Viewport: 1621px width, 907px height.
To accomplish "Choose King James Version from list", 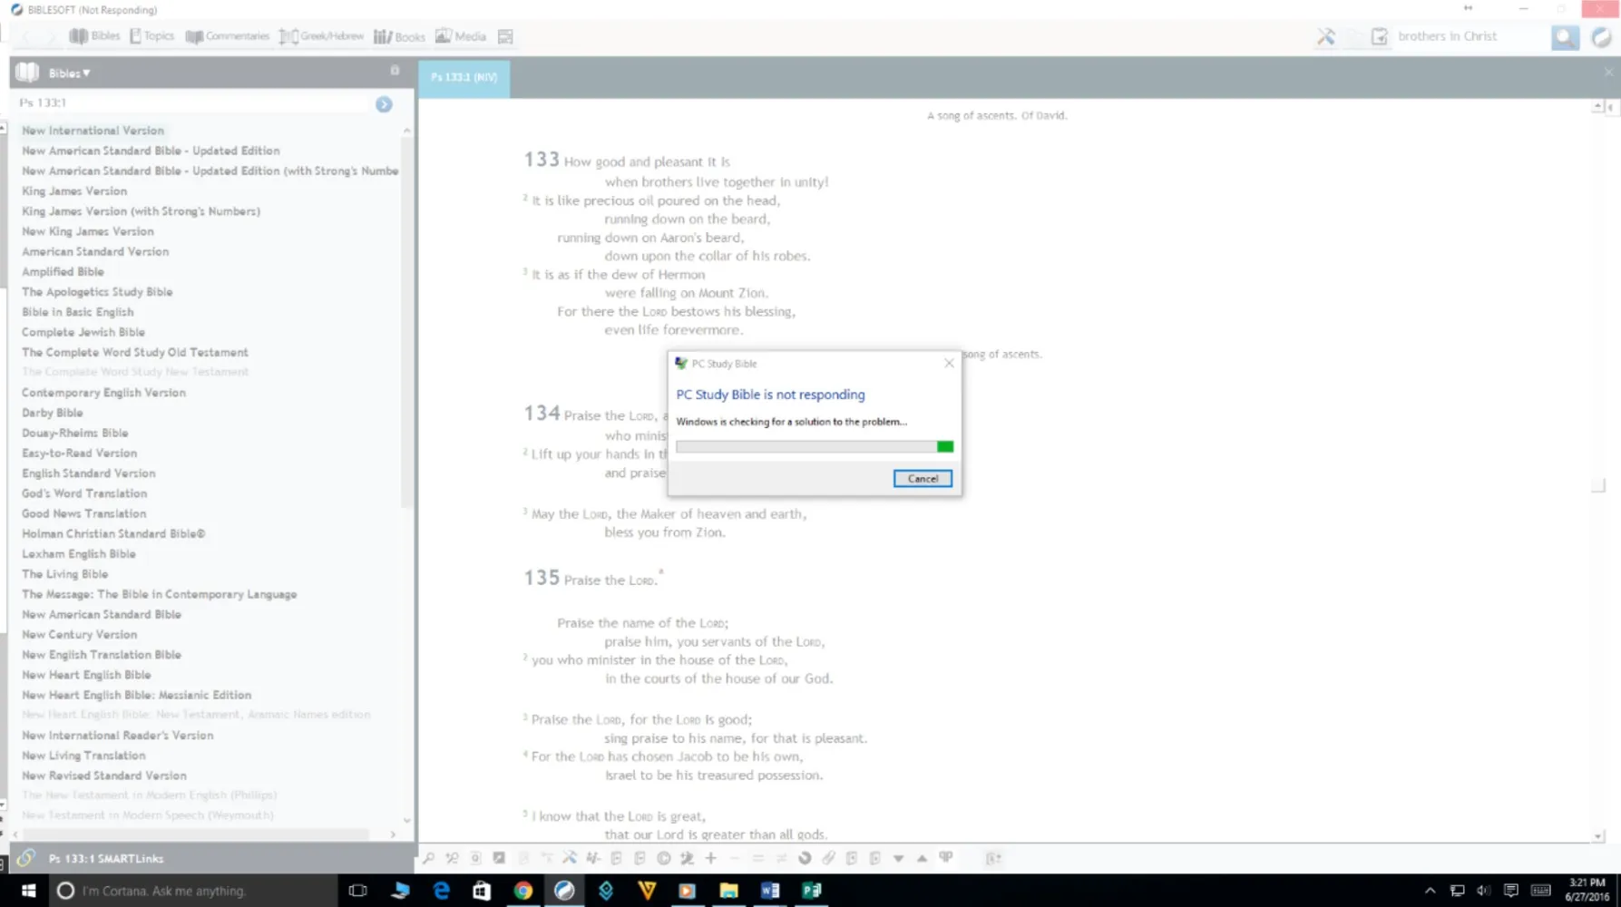I will 74,191.
